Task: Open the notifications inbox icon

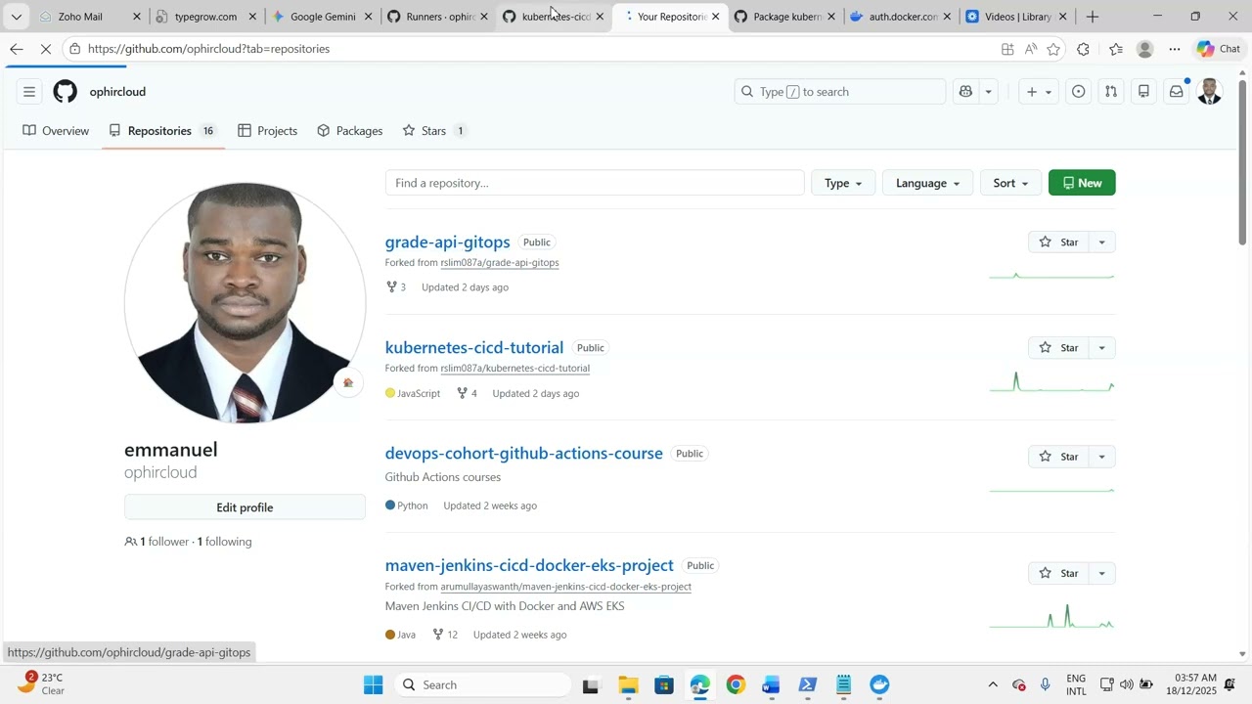Action: click(1177, 92)
